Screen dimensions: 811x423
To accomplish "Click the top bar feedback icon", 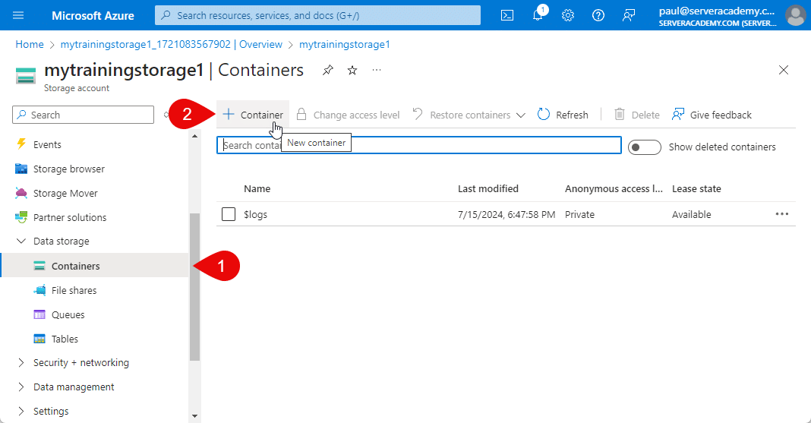I will click(628, 15).
